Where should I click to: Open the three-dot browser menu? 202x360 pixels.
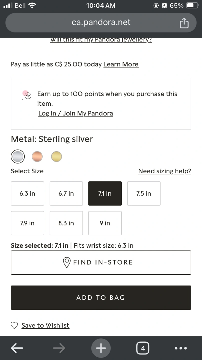181,348
